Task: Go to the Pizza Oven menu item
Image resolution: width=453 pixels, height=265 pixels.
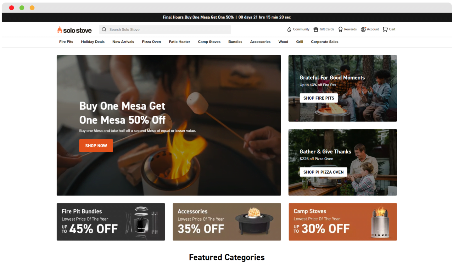Action: (151, 42)
